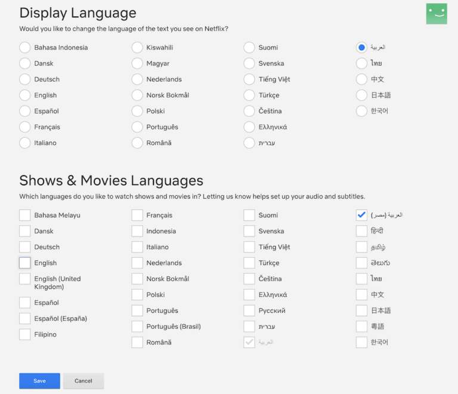The width and height of the screenshot is (458, 394).
Task: Check Bahasa Melayu shows language box
Action: click(x=25, y=215)
